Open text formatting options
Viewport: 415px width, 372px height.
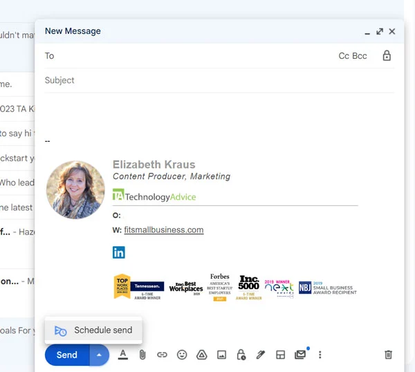pos(123,355)
